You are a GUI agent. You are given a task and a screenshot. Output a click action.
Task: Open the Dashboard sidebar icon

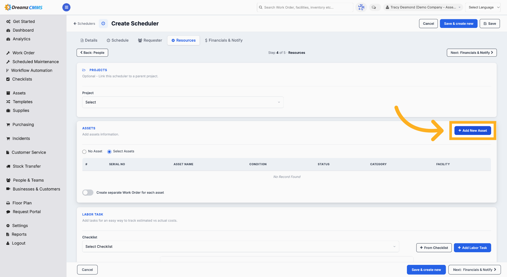click(8, 30)
